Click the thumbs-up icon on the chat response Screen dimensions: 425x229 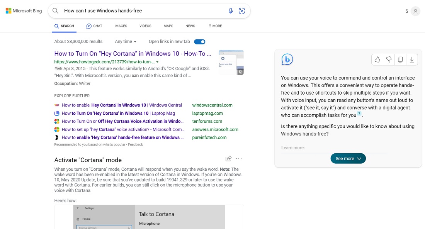(x=377, y=59)
